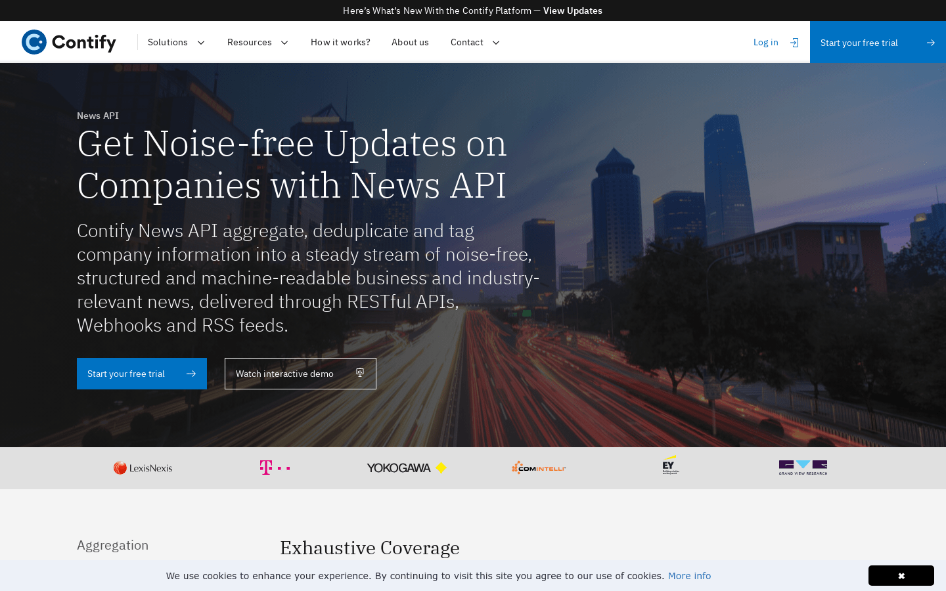The width and height of the screenshot is (946, 591).
Task: Click the Comintelli logo
Action: pos(539,468)
